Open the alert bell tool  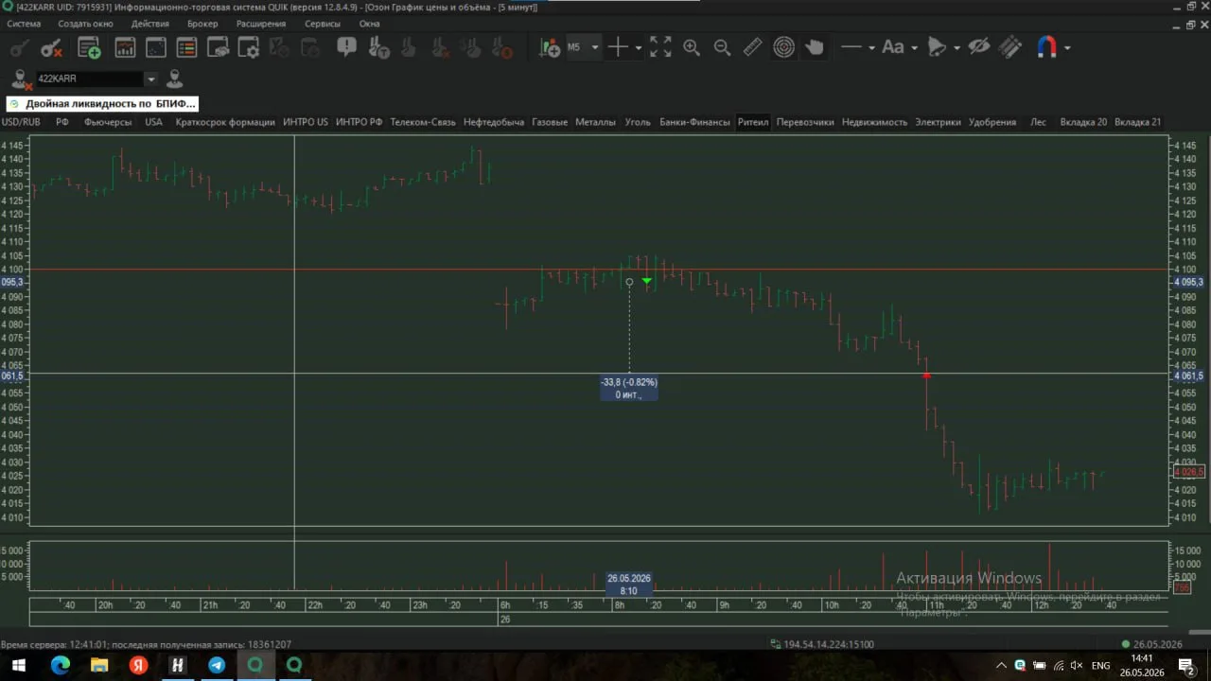[x=937, y=47]
